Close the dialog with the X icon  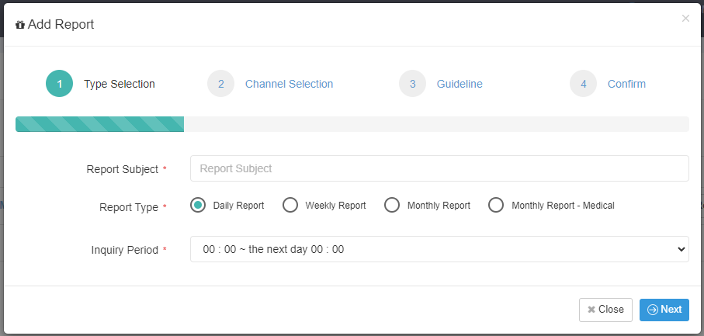click(685, 19)
